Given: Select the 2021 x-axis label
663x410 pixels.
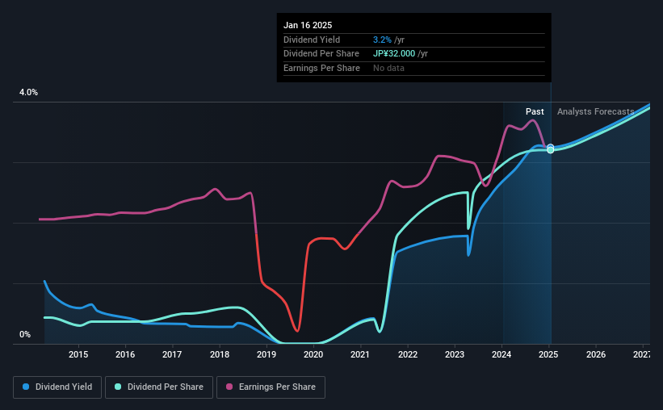Looking at the screenshot, I should [x=360, y=354].
